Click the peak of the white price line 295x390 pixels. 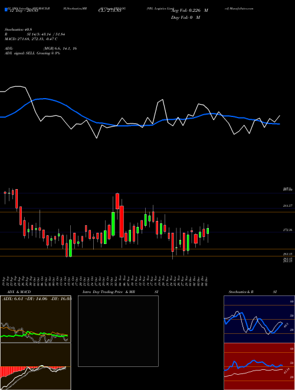pos(18,86)
